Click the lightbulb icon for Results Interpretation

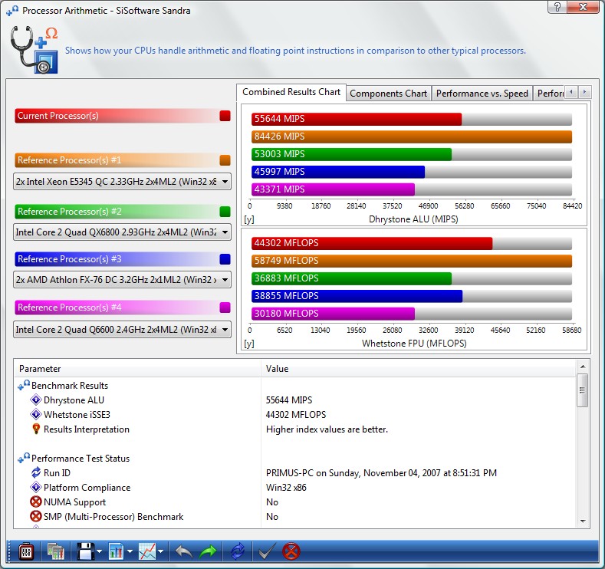(36, 429)
